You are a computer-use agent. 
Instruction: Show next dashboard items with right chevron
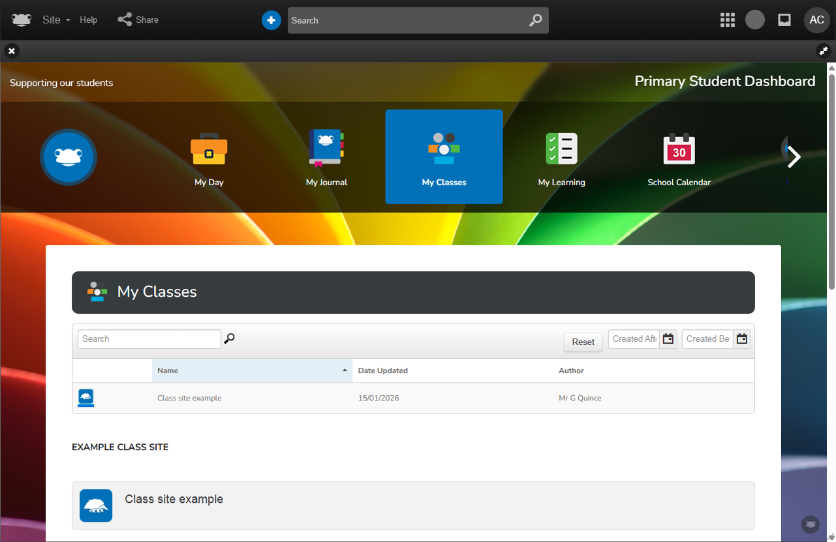coord(794,157)
